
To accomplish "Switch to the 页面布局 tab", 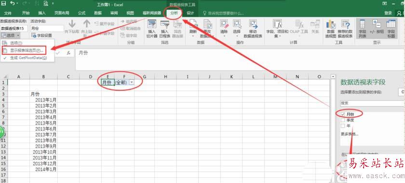I will 62,13.
